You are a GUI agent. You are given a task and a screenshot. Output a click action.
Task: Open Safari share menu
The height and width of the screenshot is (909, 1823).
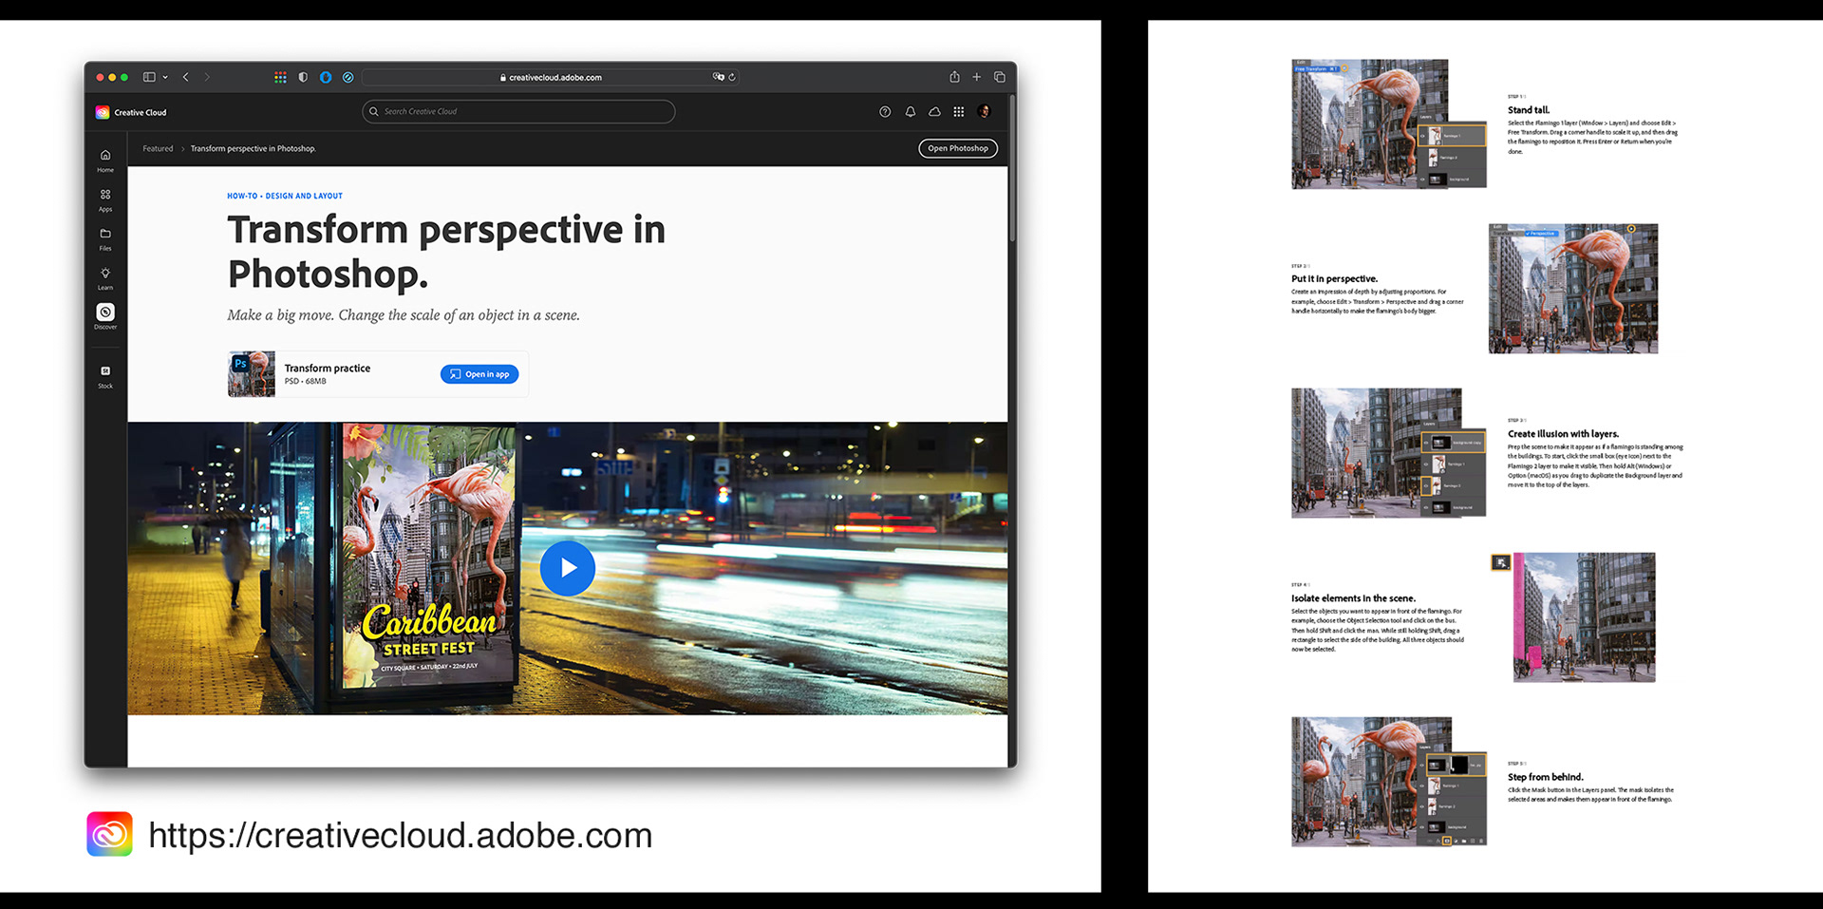(954, 77)
